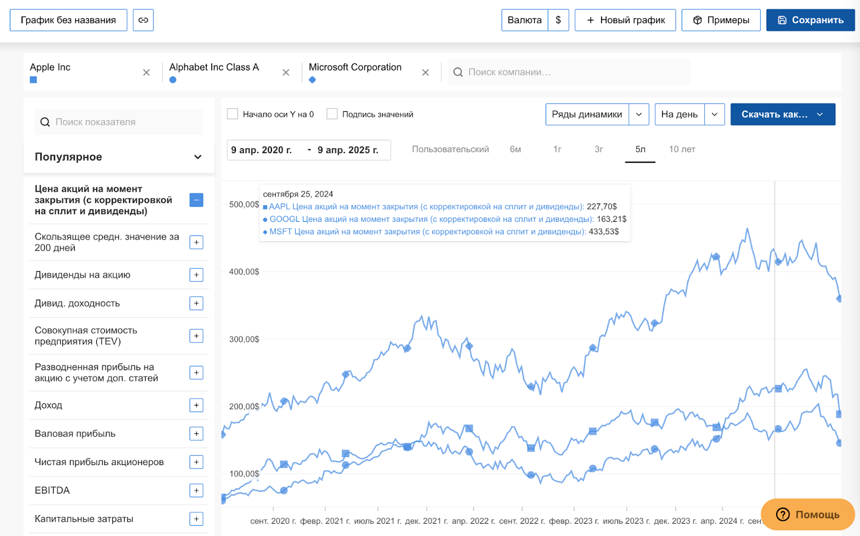This screenshot has height=536, width=860.
Task: Click the chart title График без названия
Action: pyautogui.click(x=68, y=20)
